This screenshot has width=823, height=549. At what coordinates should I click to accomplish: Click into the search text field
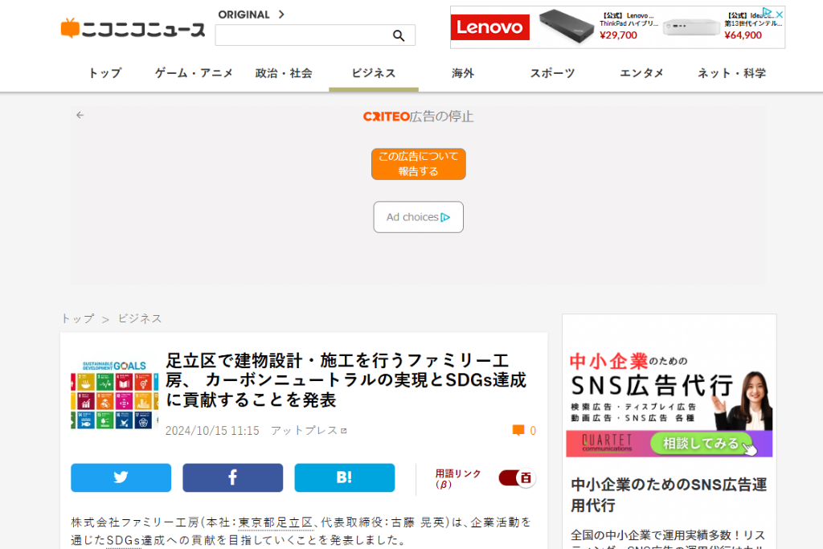click(301, 35)
